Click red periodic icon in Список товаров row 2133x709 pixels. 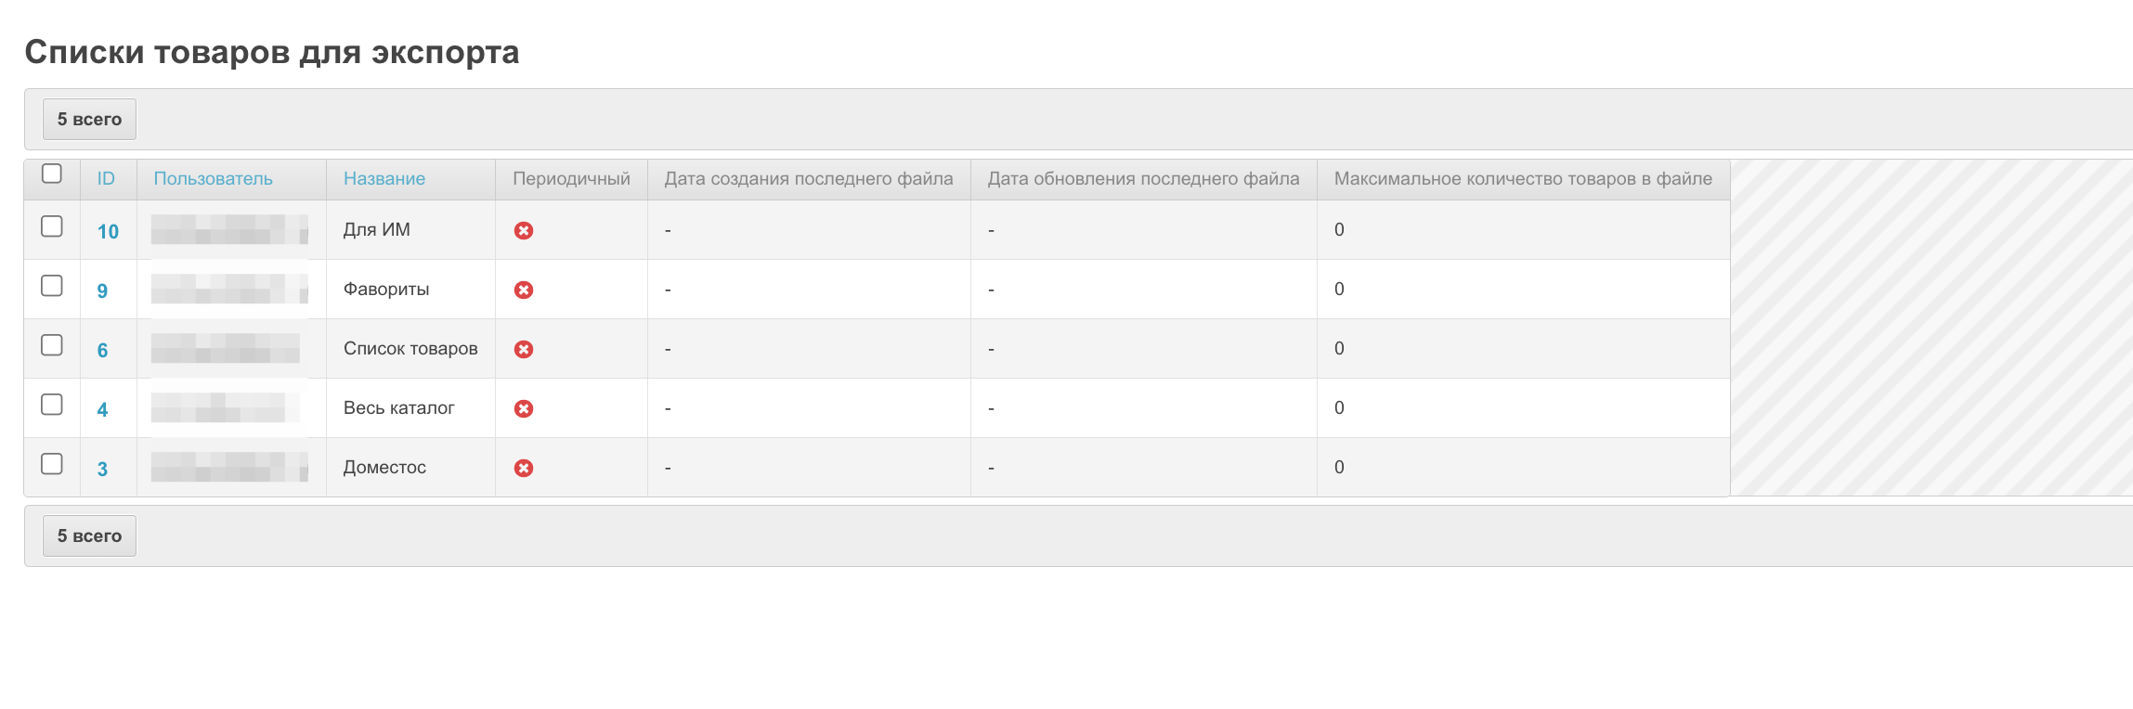(524, 349)
